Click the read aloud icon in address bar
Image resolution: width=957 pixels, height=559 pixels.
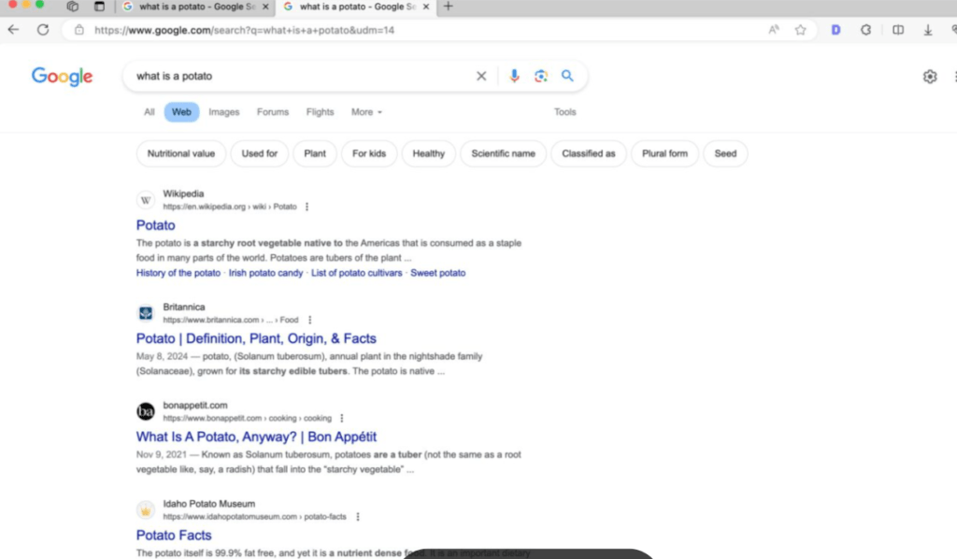point(774,30)
